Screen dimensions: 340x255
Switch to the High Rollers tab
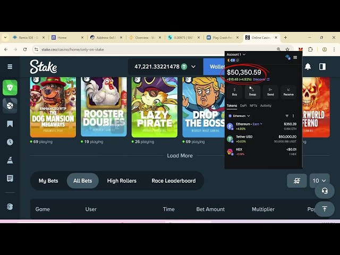coord(122,181)
